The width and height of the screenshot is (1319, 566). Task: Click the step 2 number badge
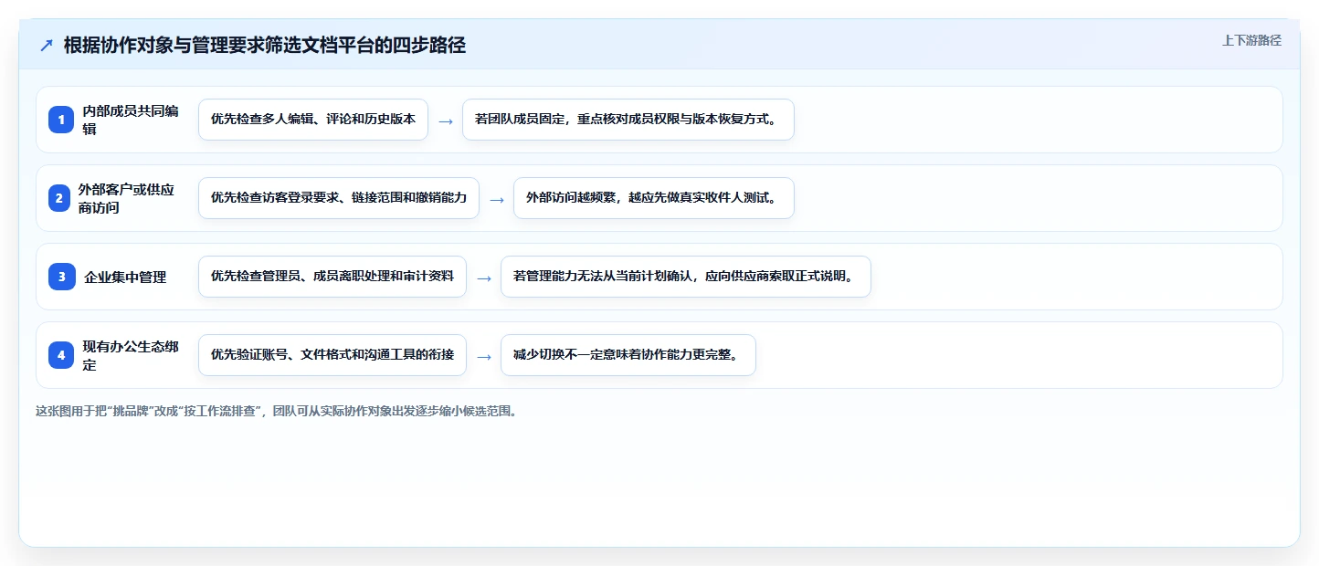click(x=61, y=198)
